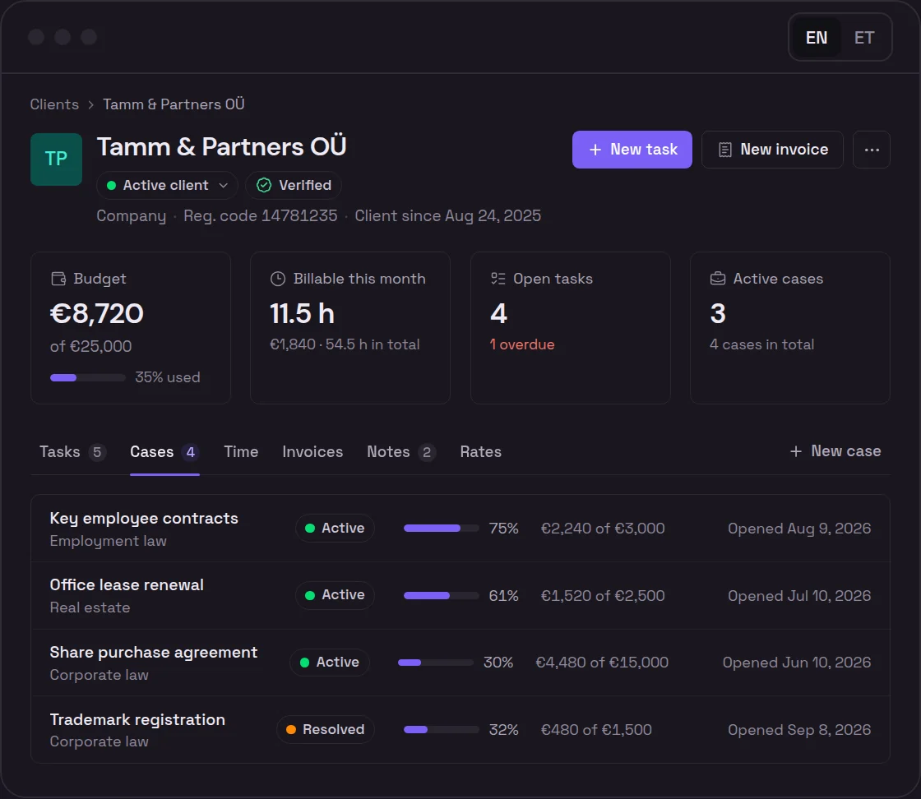
Task: Click the Verified checkmark badge icon
Action: point(264,186)
